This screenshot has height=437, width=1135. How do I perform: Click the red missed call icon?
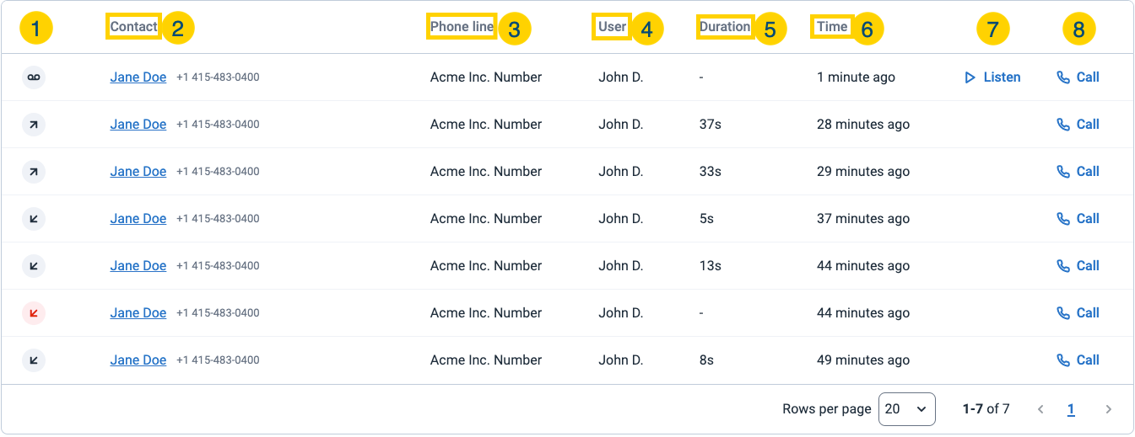click(34, 313)
